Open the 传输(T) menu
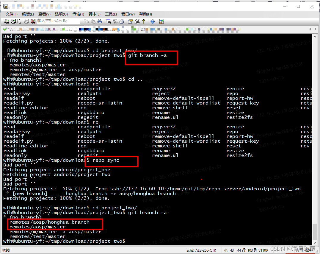 (x=78, y=14)
